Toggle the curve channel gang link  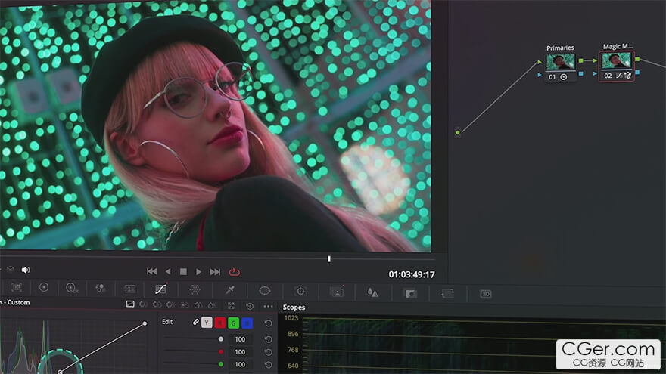[x=195, y=323]
